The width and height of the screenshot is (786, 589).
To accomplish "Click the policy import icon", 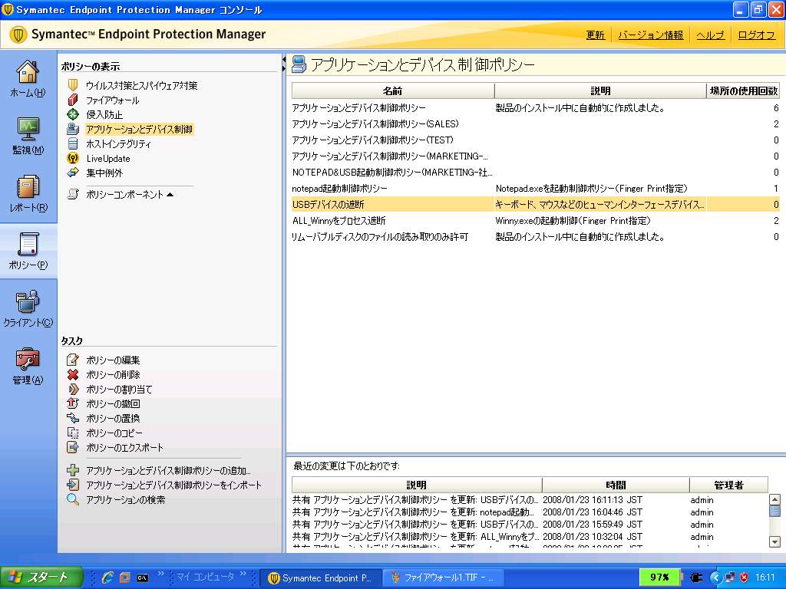I will click(x=73, y=485).
